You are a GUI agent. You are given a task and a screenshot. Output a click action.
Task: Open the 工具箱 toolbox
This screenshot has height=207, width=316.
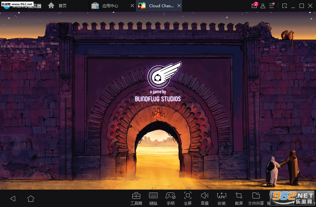[136, 198]
